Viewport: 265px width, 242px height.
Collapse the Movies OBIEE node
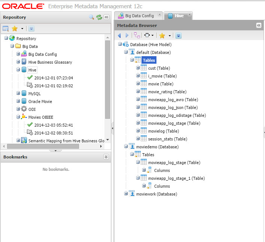18,117
